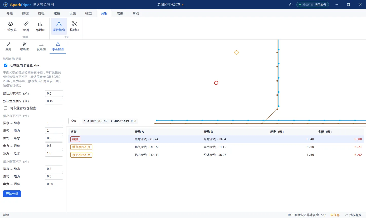Image resolution: width=366 pixels, height=218 pixels.
Task: Open the 质检 ribbon tab
Action: [x=41, y=13]
